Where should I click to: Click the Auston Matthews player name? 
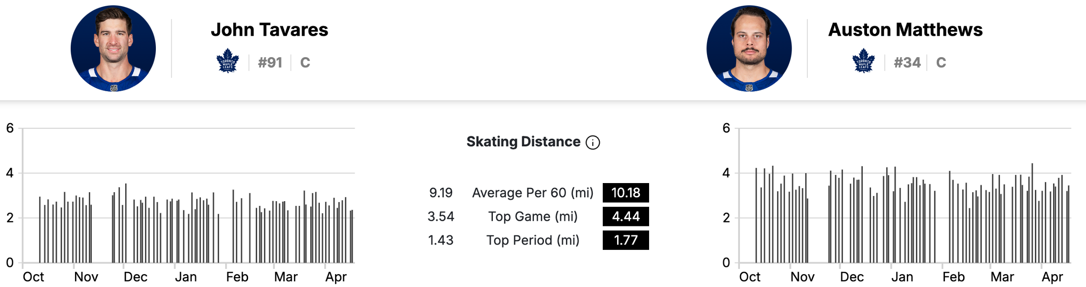pyautogui.click(x=905, y=30)
